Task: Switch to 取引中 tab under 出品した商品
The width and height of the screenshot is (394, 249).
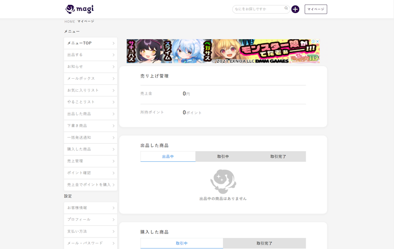Action: coord(223,157)
